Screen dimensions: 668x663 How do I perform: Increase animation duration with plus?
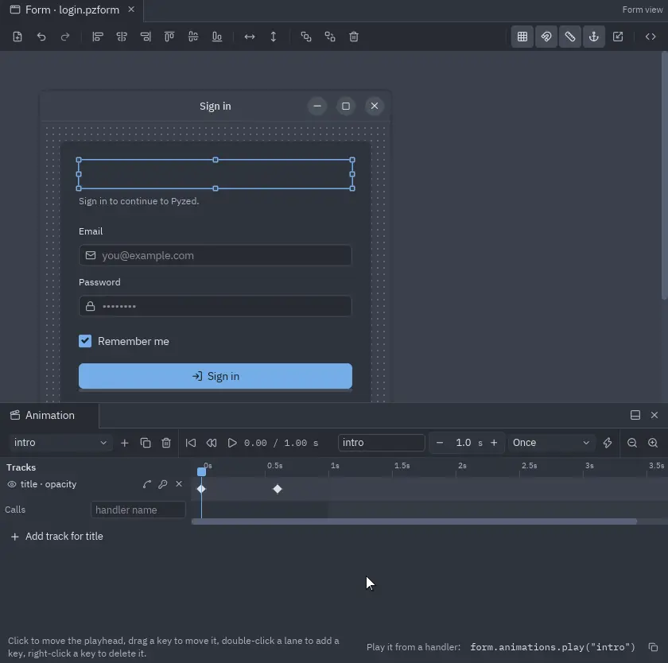[494, 443]
